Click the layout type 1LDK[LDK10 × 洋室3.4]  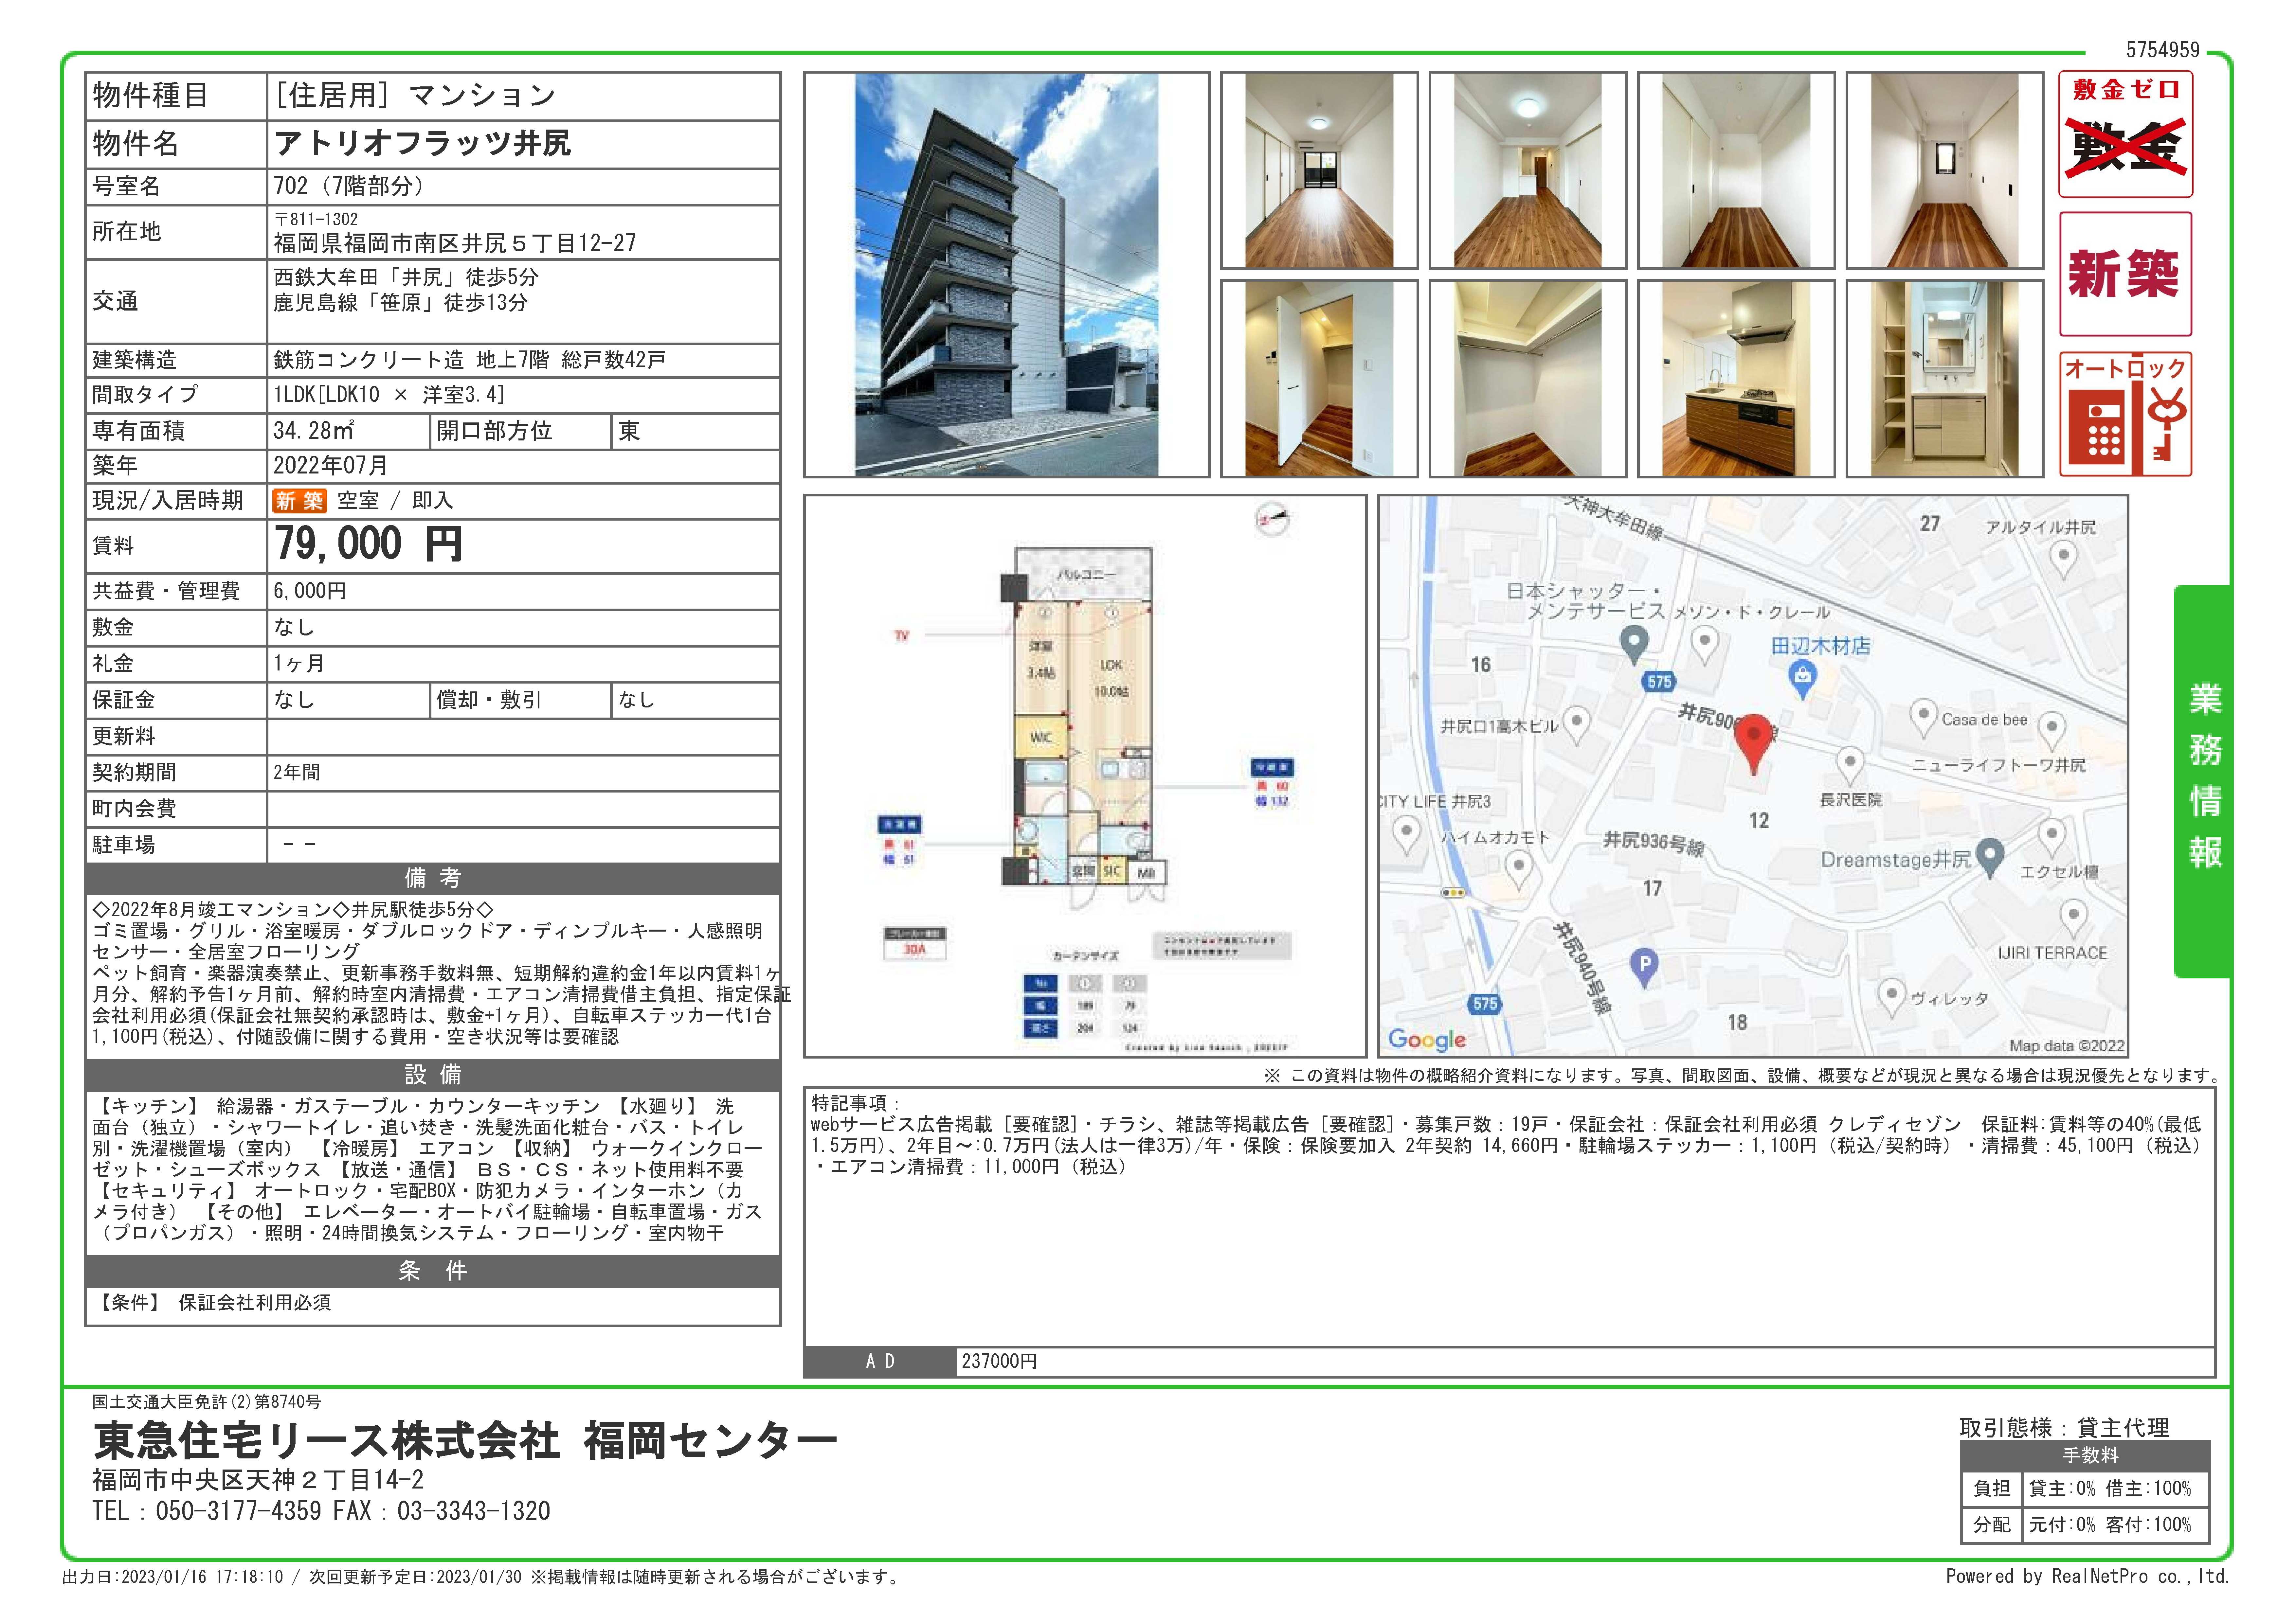point(389,395)
